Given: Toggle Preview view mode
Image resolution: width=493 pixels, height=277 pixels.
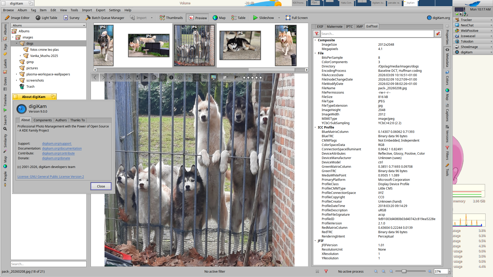Looking at the screenshot, I should [198, 18].
